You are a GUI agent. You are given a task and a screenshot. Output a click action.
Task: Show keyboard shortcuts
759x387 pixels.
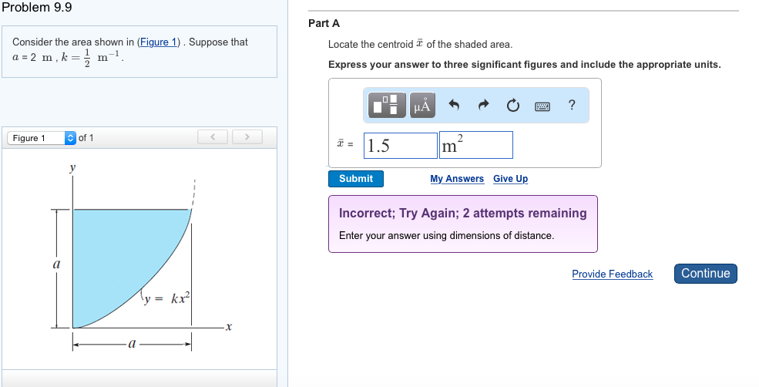pos(542,106)
